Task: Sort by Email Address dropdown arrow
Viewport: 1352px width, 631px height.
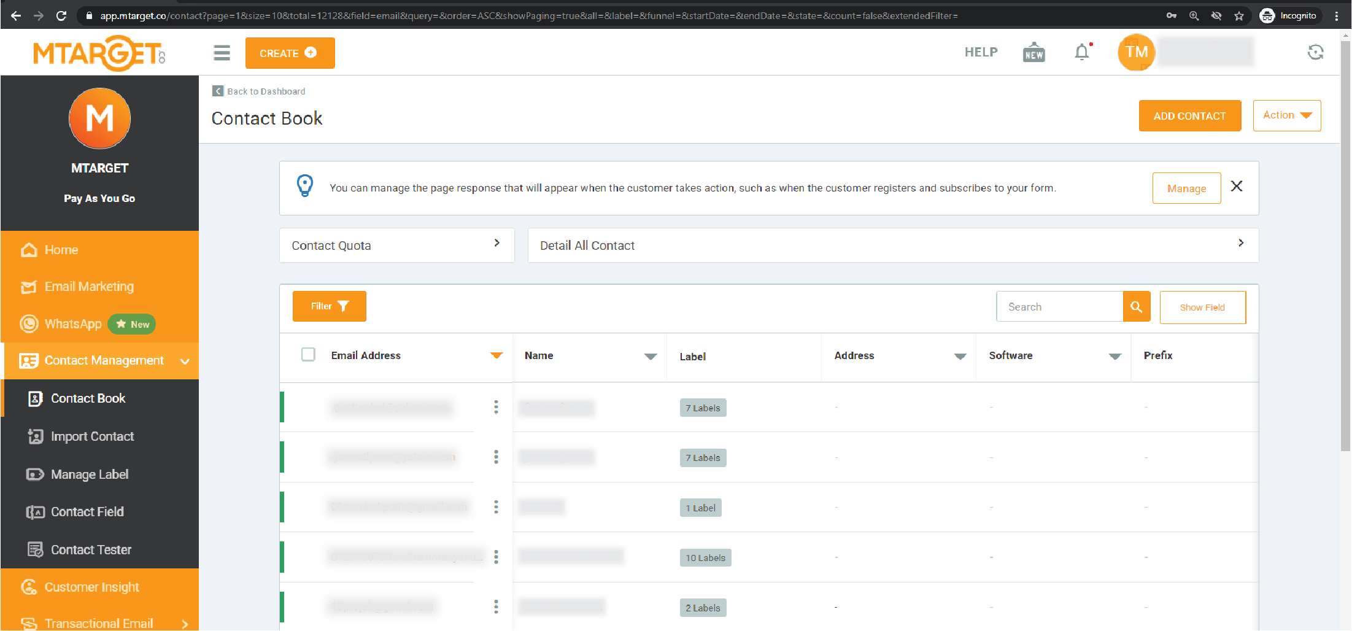Action: click(x=496, y=355)
